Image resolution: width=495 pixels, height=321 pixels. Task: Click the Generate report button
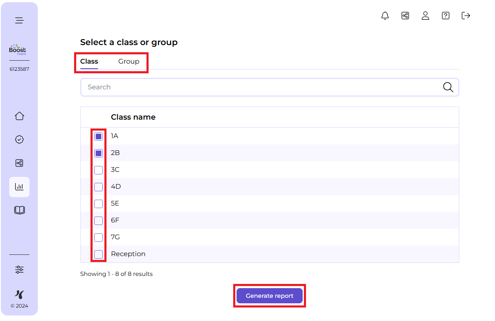click(x=269, y=296)
